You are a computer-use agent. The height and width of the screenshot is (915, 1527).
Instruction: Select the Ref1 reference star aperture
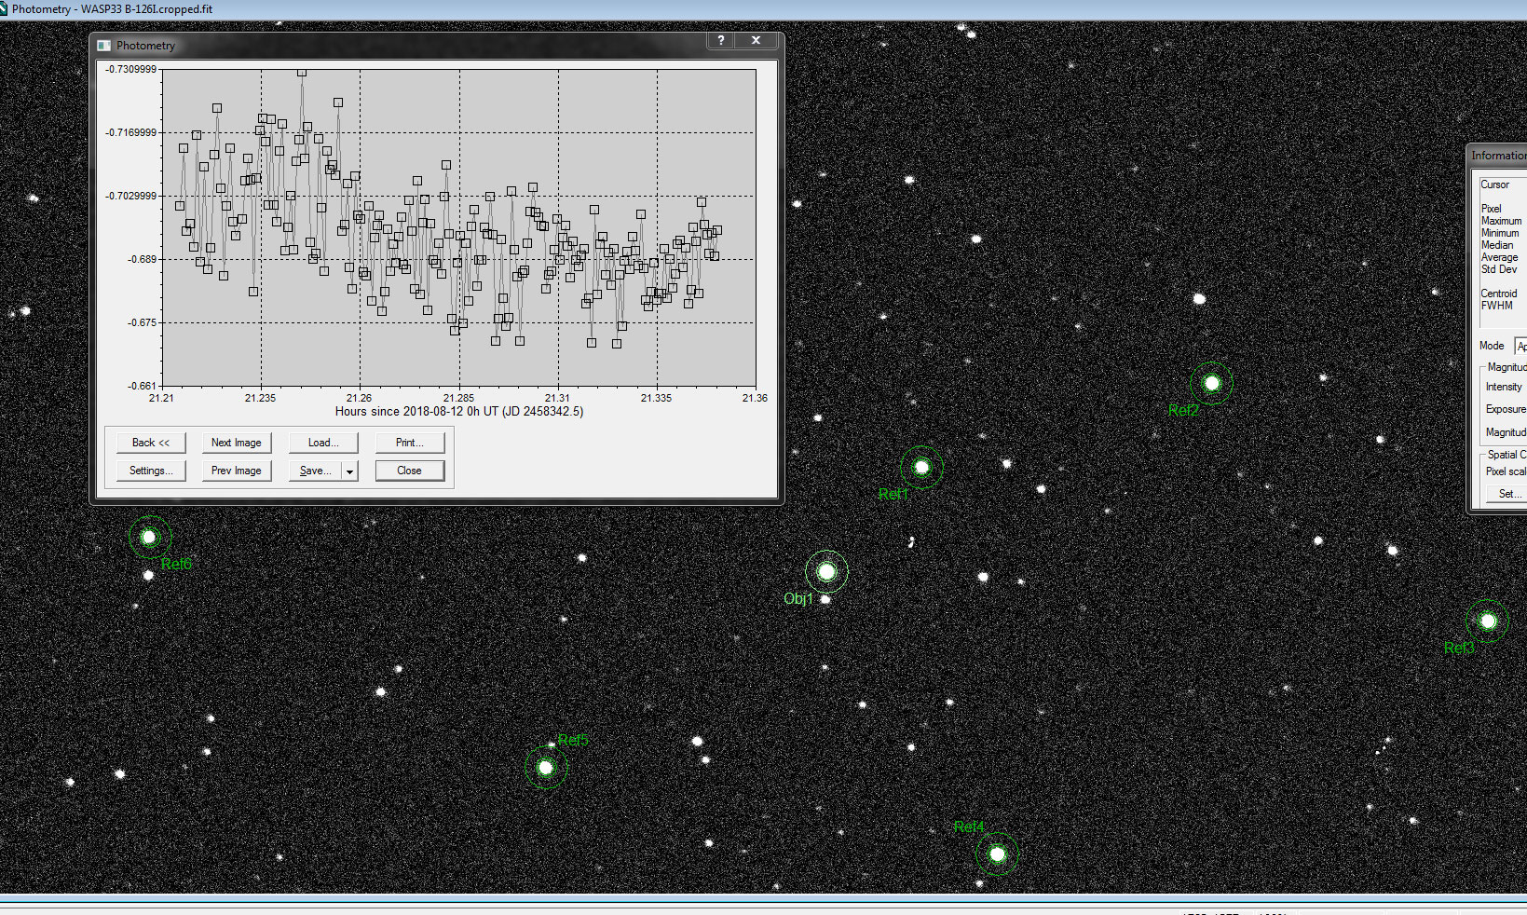point(921,467)
